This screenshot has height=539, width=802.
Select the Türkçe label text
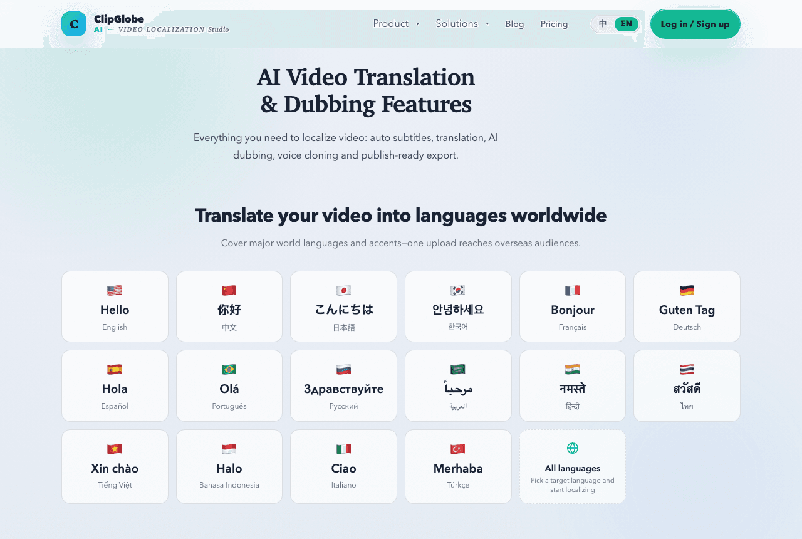[x=458, y=485]
